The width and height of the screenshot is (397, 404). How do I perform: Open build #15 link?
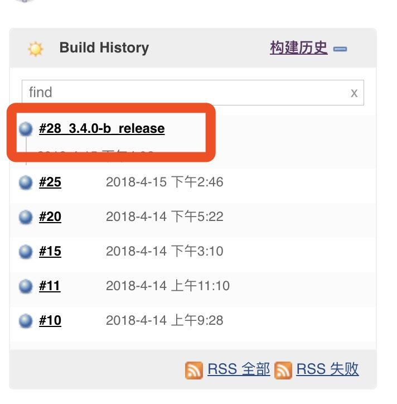point(50,251)
